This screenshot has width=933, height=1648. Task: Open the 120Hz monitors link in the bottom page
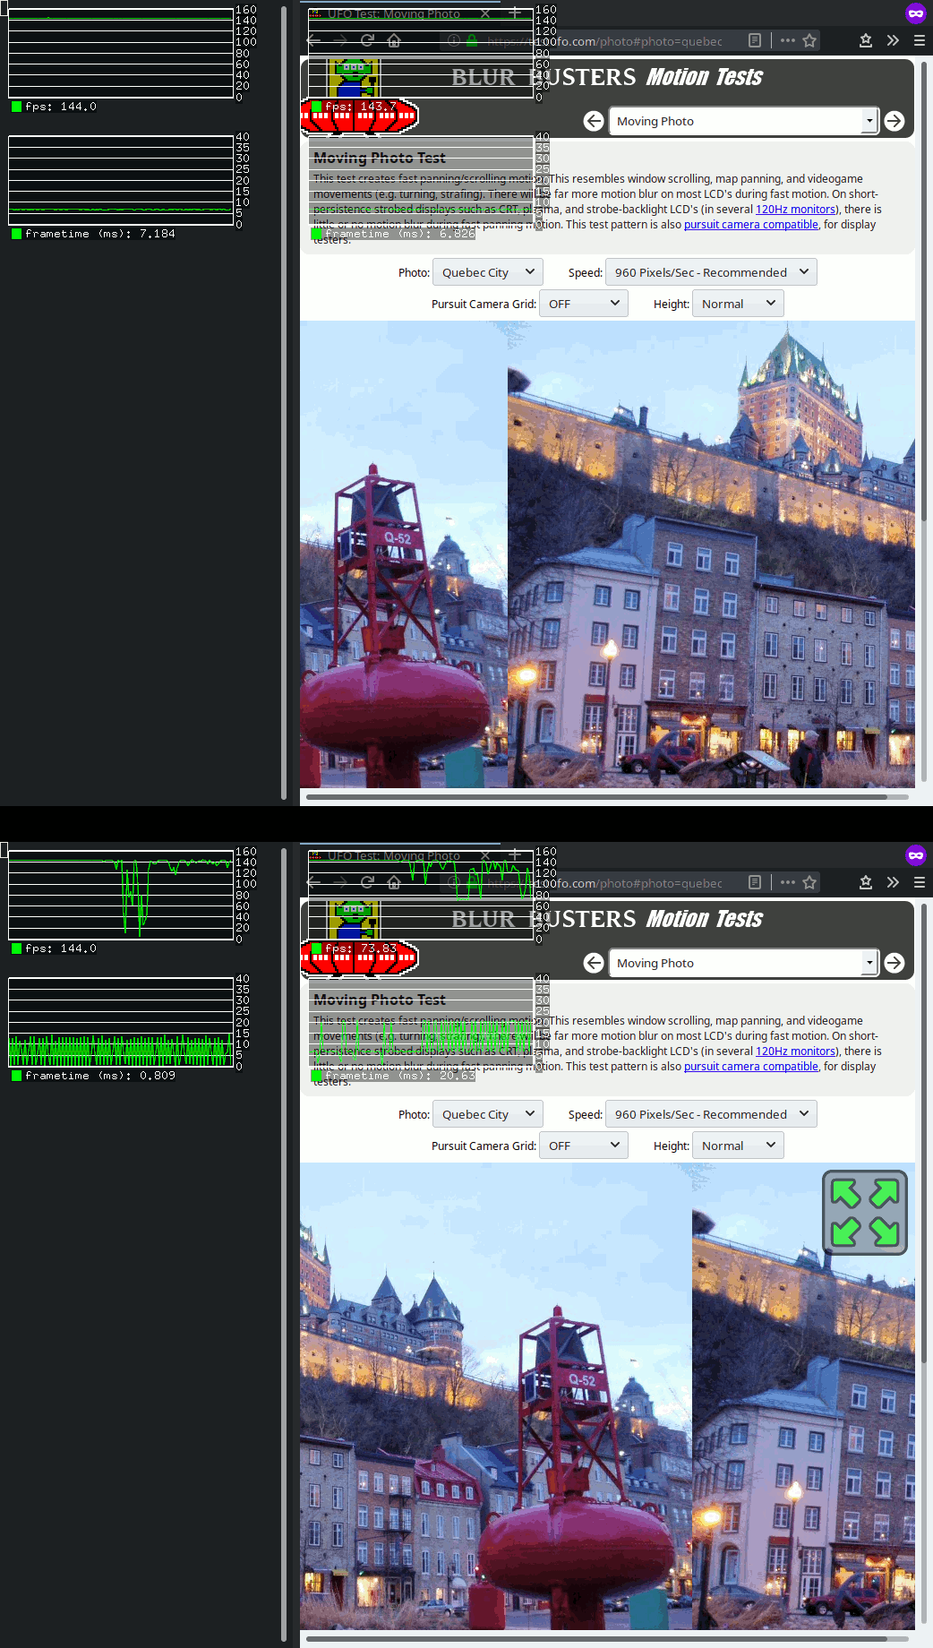(795, 1051)
